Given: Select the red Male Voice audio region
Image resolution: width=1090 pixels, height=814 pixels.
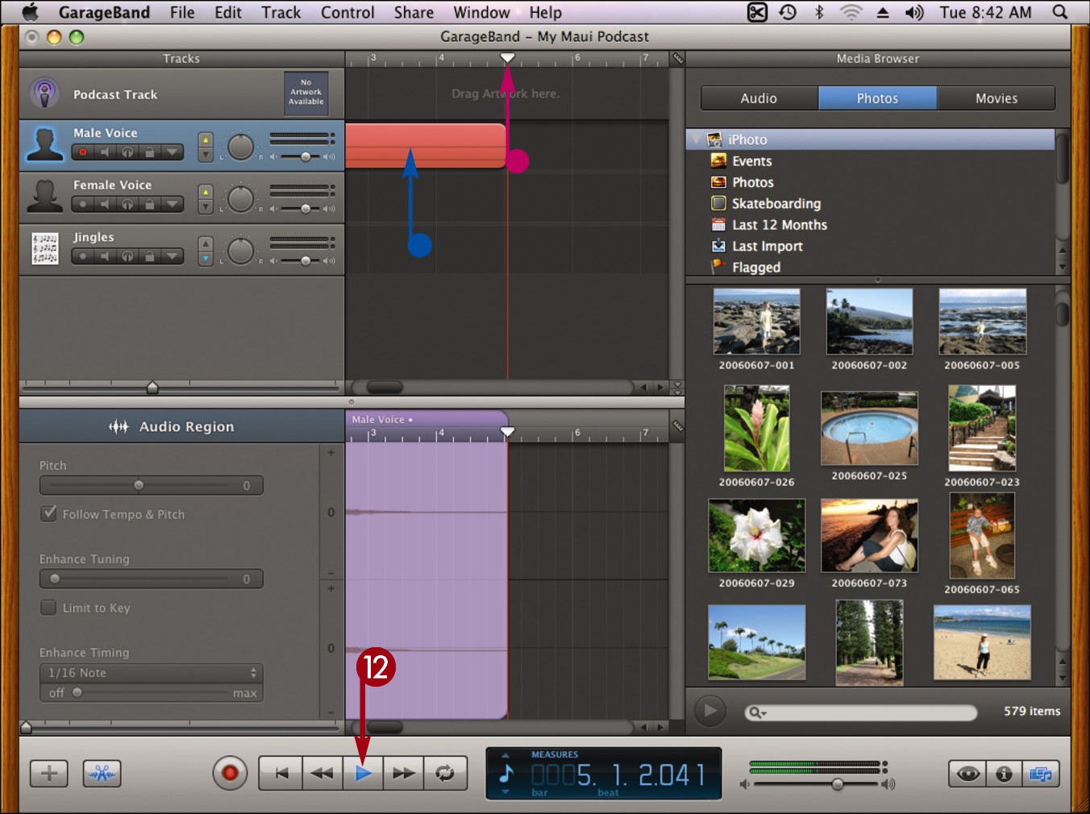Looking at the screenshot, I should pyautogui.click(x=426, y=145).
